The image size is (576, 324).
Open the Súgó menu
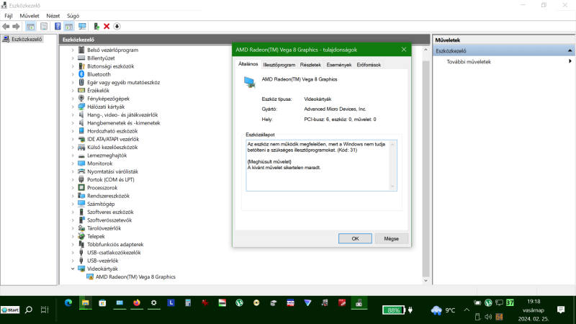73,16
